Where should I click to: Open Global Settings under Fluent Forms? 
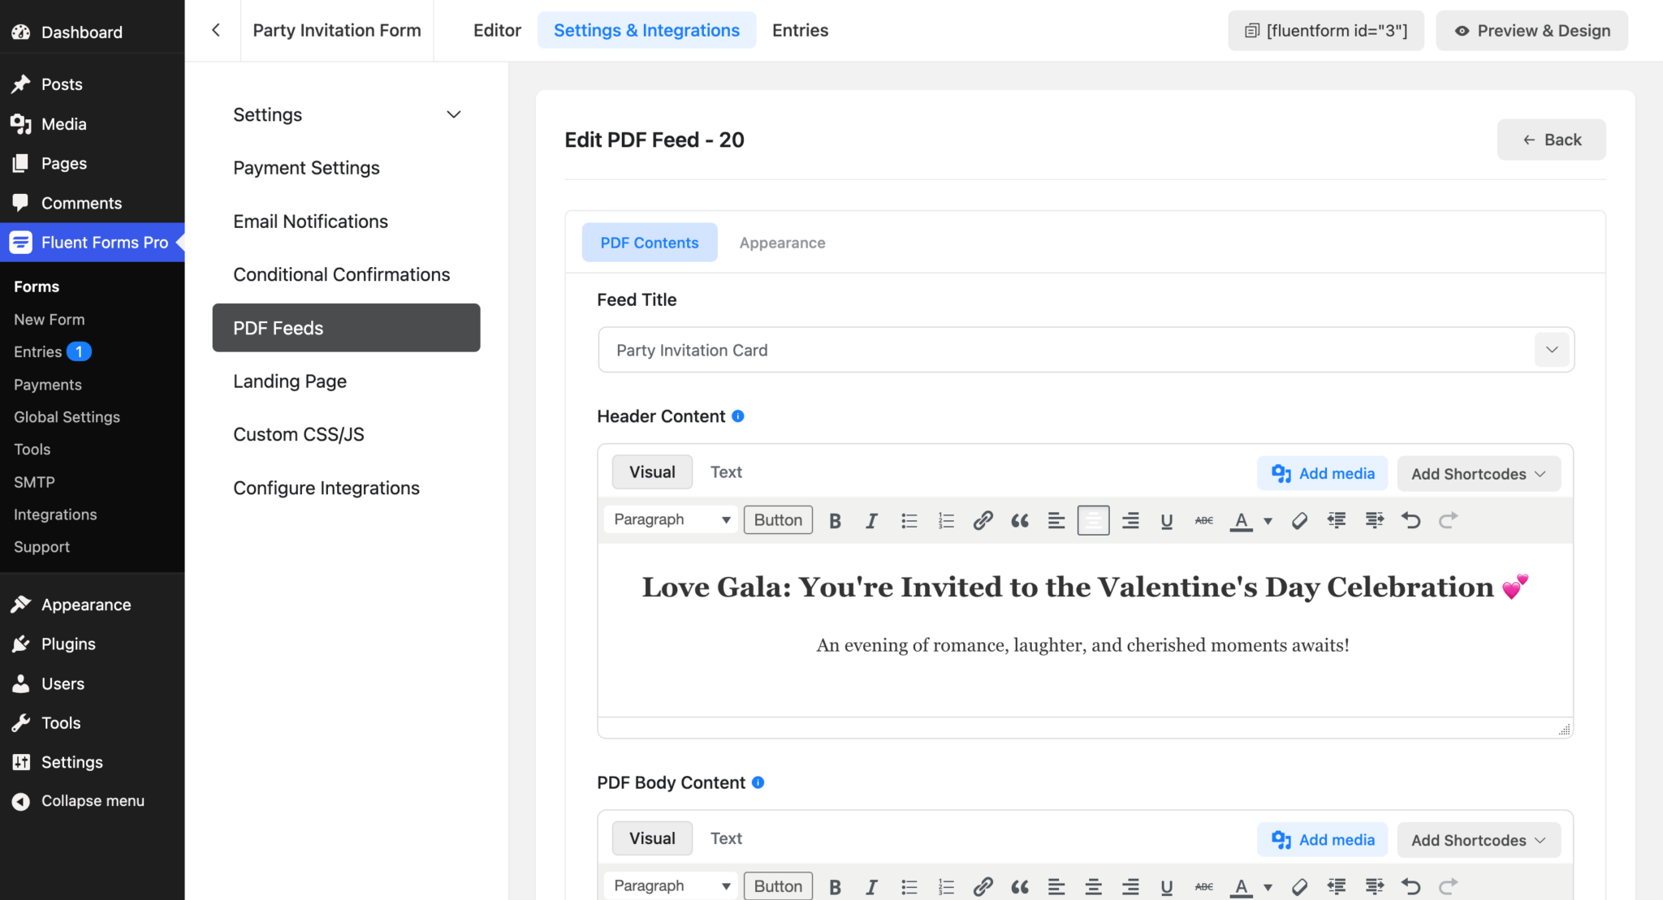67,416
